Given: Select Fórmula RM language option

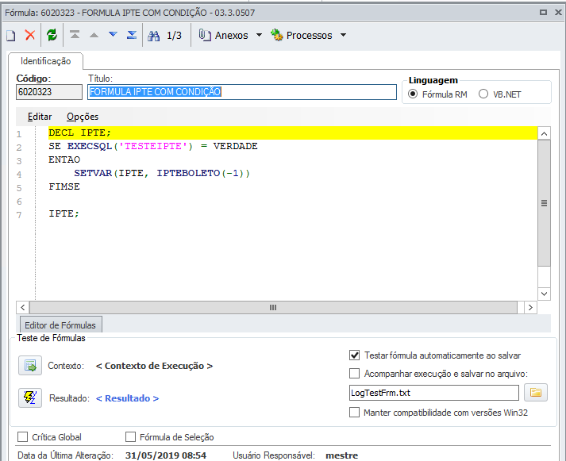Looking at the screenshot, I should 413,94.
